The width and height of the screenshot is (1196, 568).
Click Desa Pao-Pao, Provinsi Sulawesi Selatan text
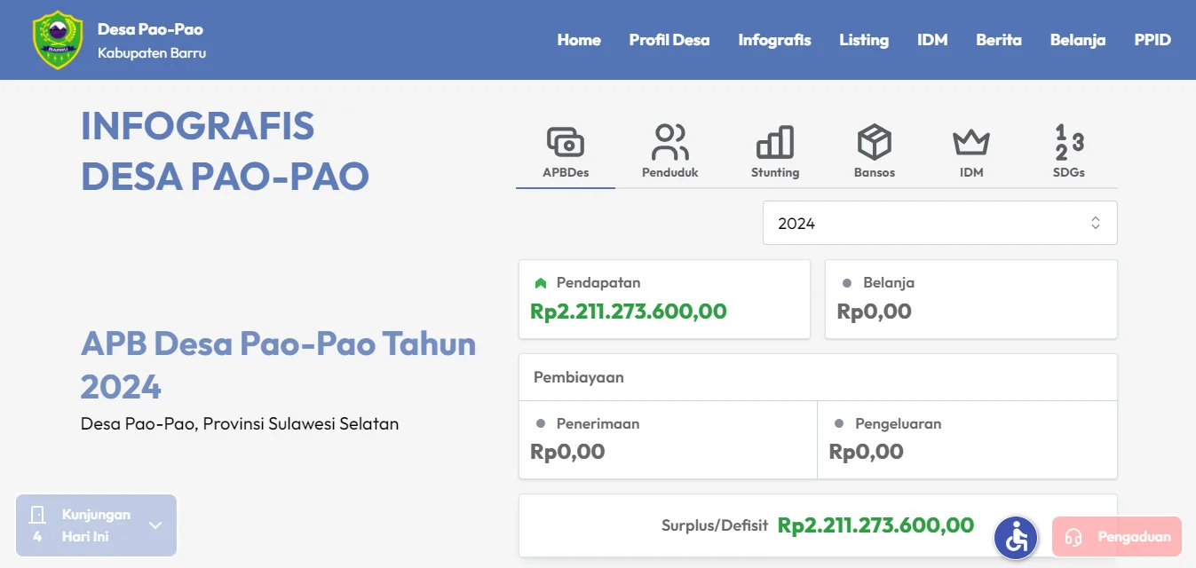tap(240, 423)
